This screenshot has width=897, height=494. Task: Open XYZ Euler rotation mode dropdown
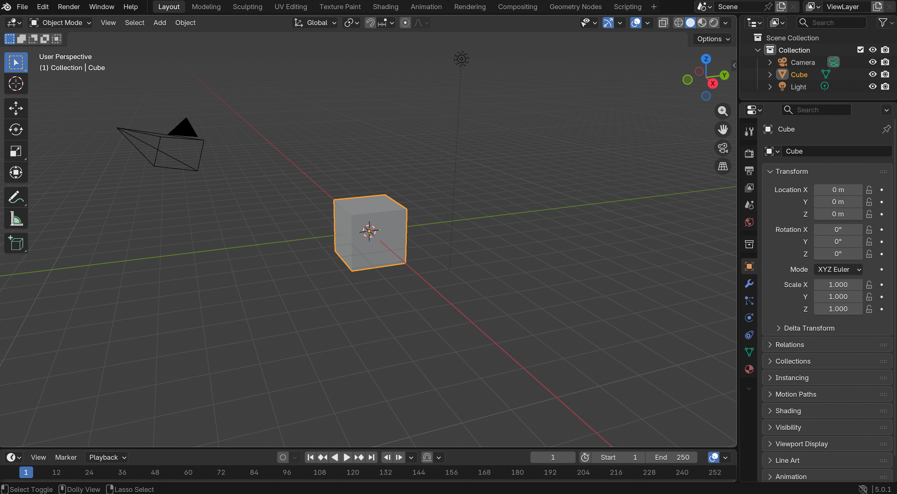839,269
